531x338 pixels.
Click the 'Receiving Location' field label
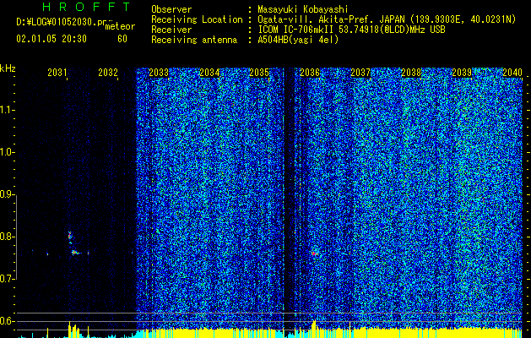tap(197, 19)
